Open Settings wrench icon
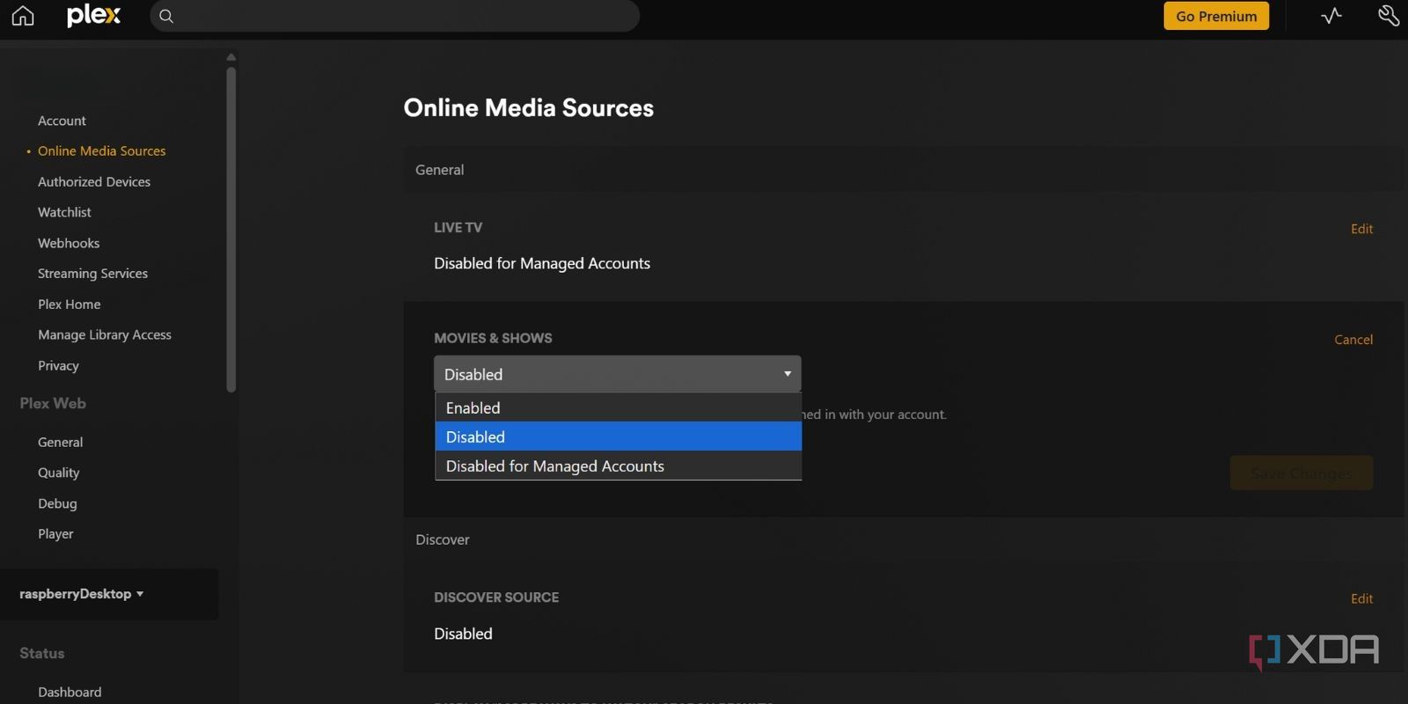This screenshot has height=704, width=1408. 1389,16
